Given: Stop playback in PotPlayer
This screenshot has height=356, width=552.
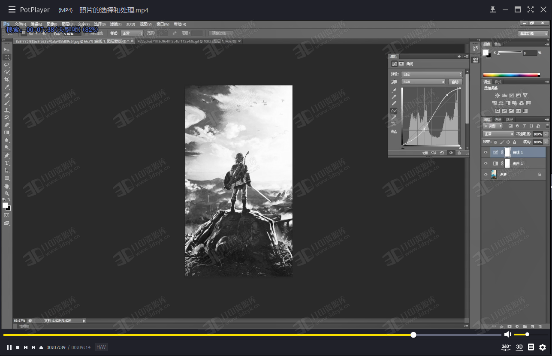Looking at the screenshot, I should point(18,347).
